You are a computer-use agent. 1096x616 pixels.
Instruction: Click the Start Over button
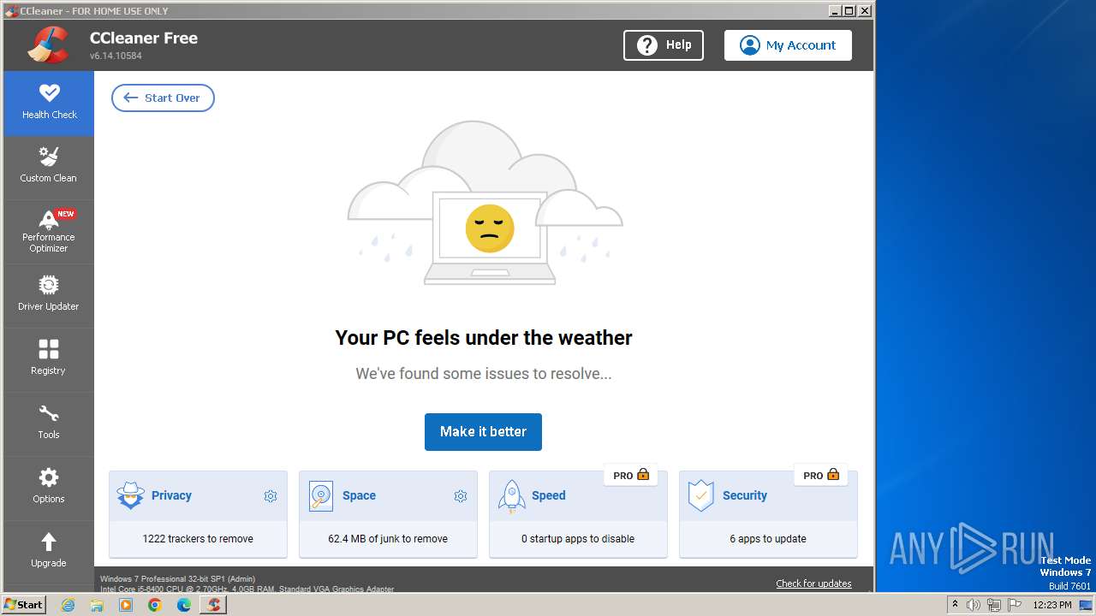point(163,98)
